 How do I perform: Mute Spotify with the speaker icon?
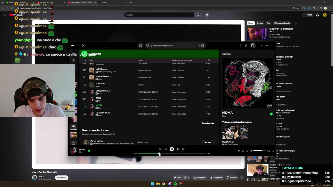pos(251,151)
